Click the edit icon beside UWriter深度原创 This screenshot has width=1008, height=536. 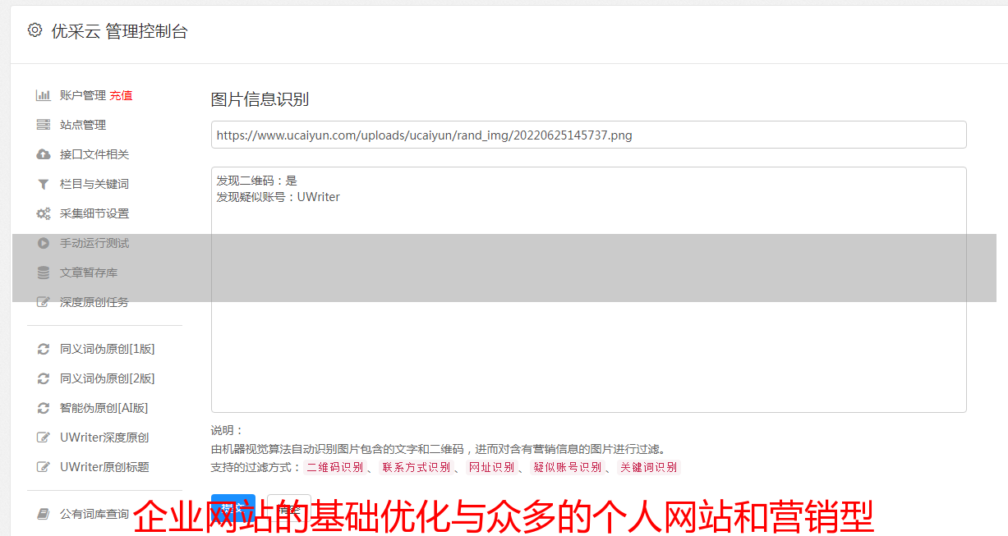pyautogui.click(x=44, y=438)
